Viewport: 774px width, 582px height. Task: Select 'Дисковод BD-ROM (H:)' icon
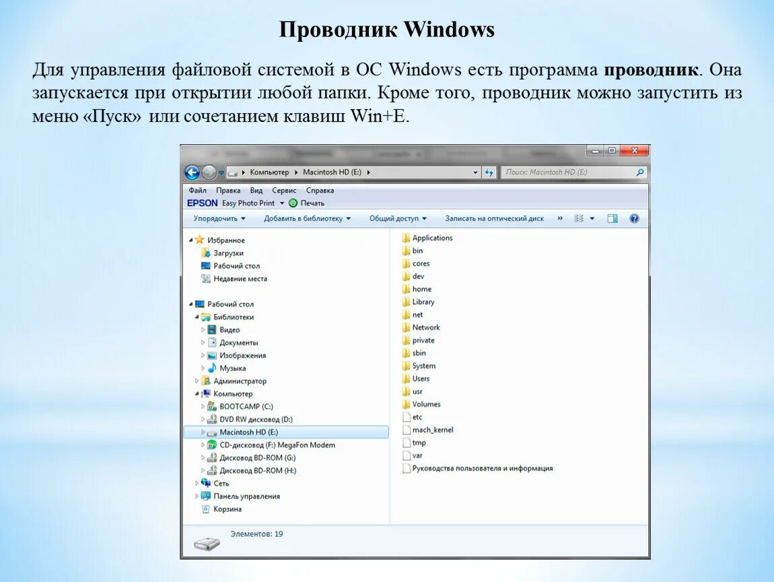(212, 470)
